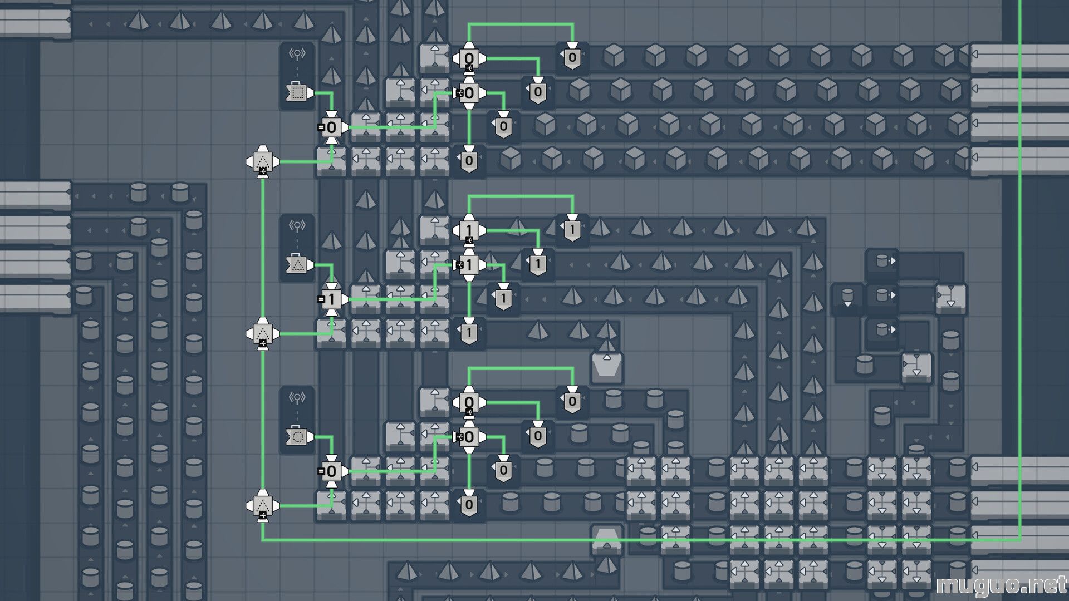This screenshot has width=1069, height=601.
Task: Click the belt launcher crossed by the long horizontal wire
Action: [x=607, y=539]
